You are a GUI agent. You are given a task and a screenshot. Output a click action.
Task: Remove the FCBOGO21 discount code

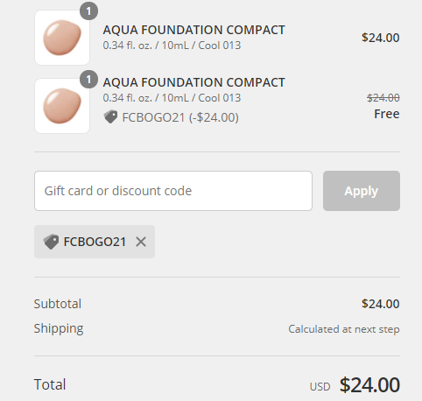pos(141,242)
